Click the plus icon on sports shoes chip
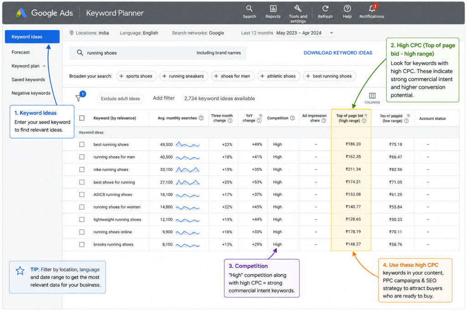The width and height of the screenshot is (467, 311). [121, 76]
